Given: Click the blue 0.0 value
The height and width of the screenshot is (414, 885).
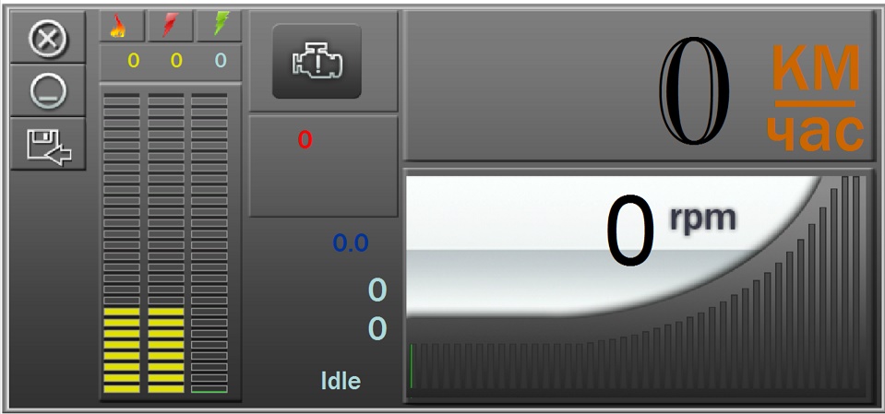Looking at the screenshot, I should click(351, 243).
